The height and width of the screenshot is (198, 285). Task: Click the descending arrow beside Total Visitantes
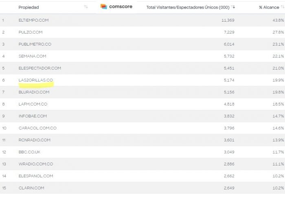pyautogui.click(x=234, y=7)
